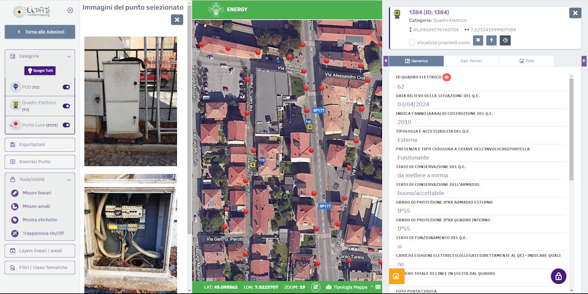Click the edit icon in map status bar
Image resolution: width=588 pixels, height=294 pixels.
316,287
